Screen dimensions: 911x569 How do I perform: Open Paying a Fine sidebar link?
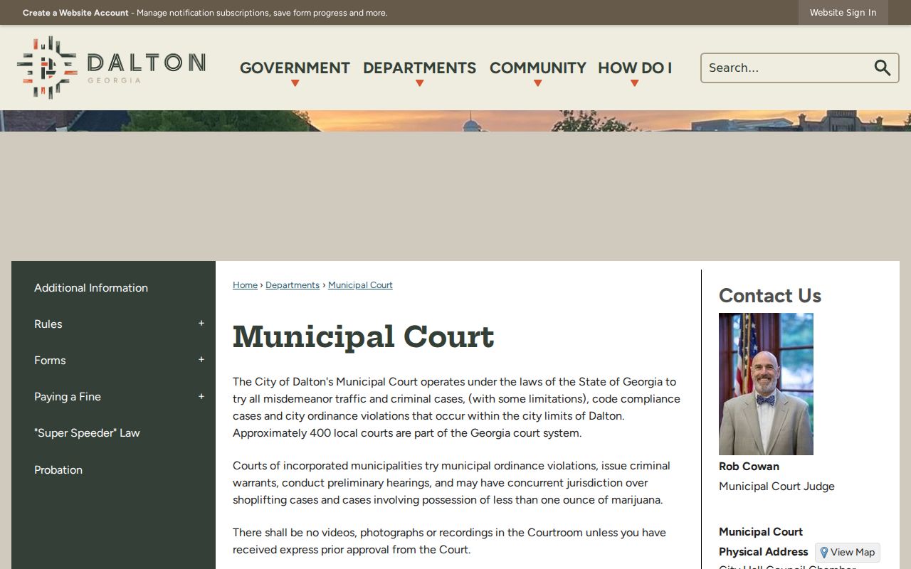68,397
